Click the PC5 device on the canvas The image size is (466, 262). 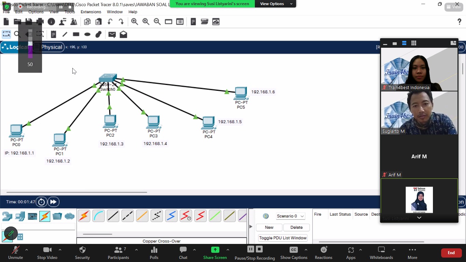241,93
